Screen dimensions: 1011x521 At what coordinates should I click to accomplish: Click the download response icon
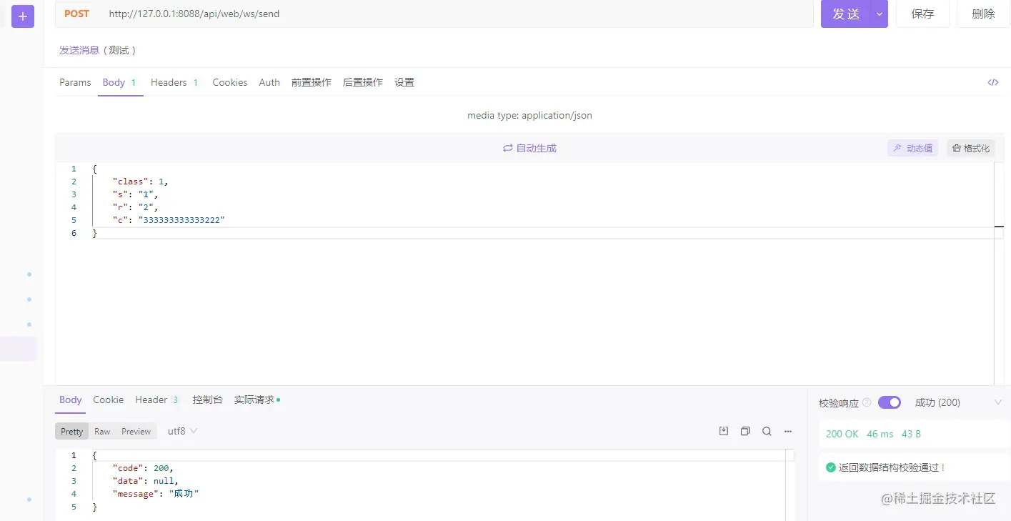tap(724, 431)
